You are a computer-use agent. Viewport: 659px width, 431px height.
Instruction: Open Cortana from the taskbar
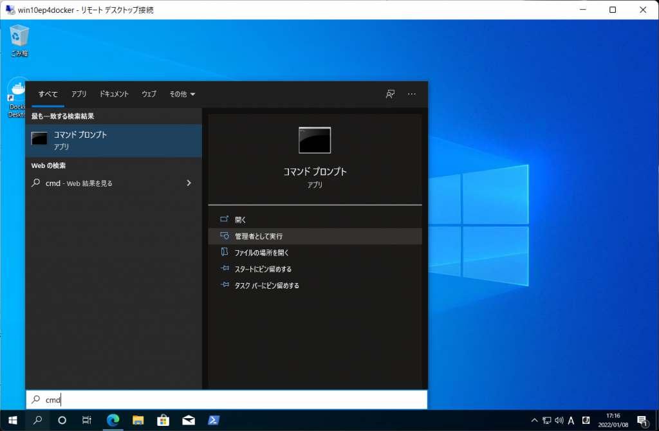click(62, 420)
